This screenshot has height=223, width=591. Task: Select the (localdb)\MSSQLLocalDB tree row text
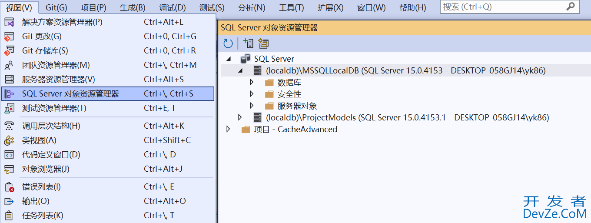pyautogui.click(x=406, y=70)
